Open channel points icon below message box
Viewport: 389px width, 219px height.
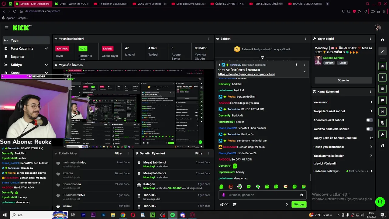(224, 204)
